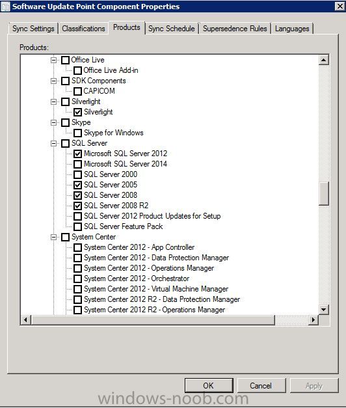Collapse the SQL Server node
The height and width of the screenshot is (408, 346).
[53, 143]
